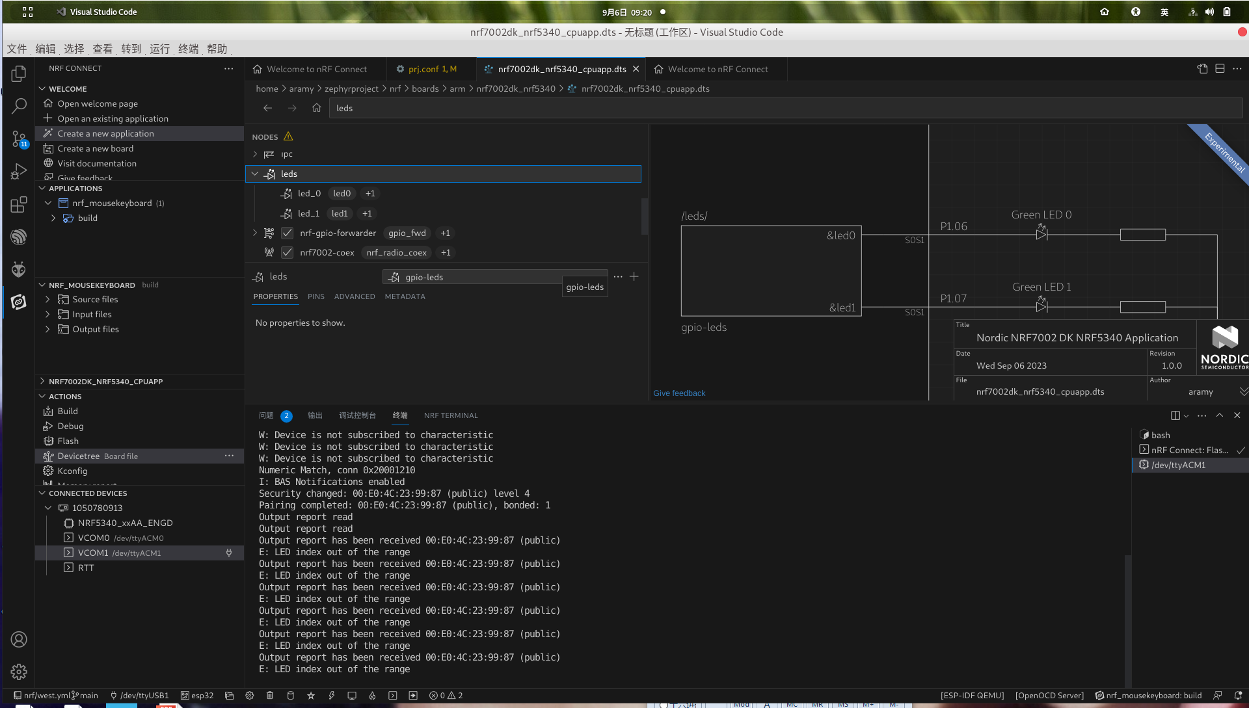Open ESP-IDF Explorer activity bar icon
This screenshot has width=1249, height=708.
(19, 237)
